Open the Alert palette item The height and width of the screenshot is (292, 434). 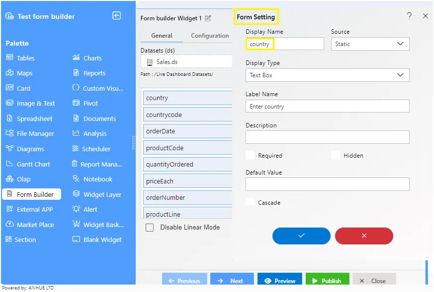(x=85, y=210)
